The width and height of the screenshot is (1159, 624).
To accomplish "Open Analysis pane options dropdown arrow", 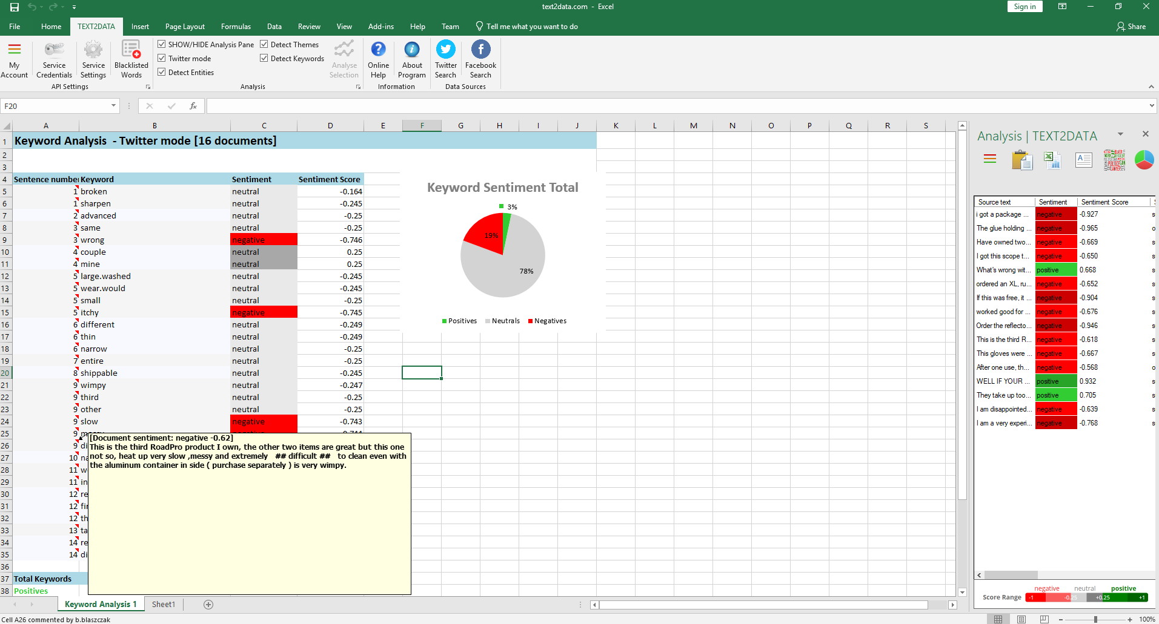I will tap(1121, 134).
